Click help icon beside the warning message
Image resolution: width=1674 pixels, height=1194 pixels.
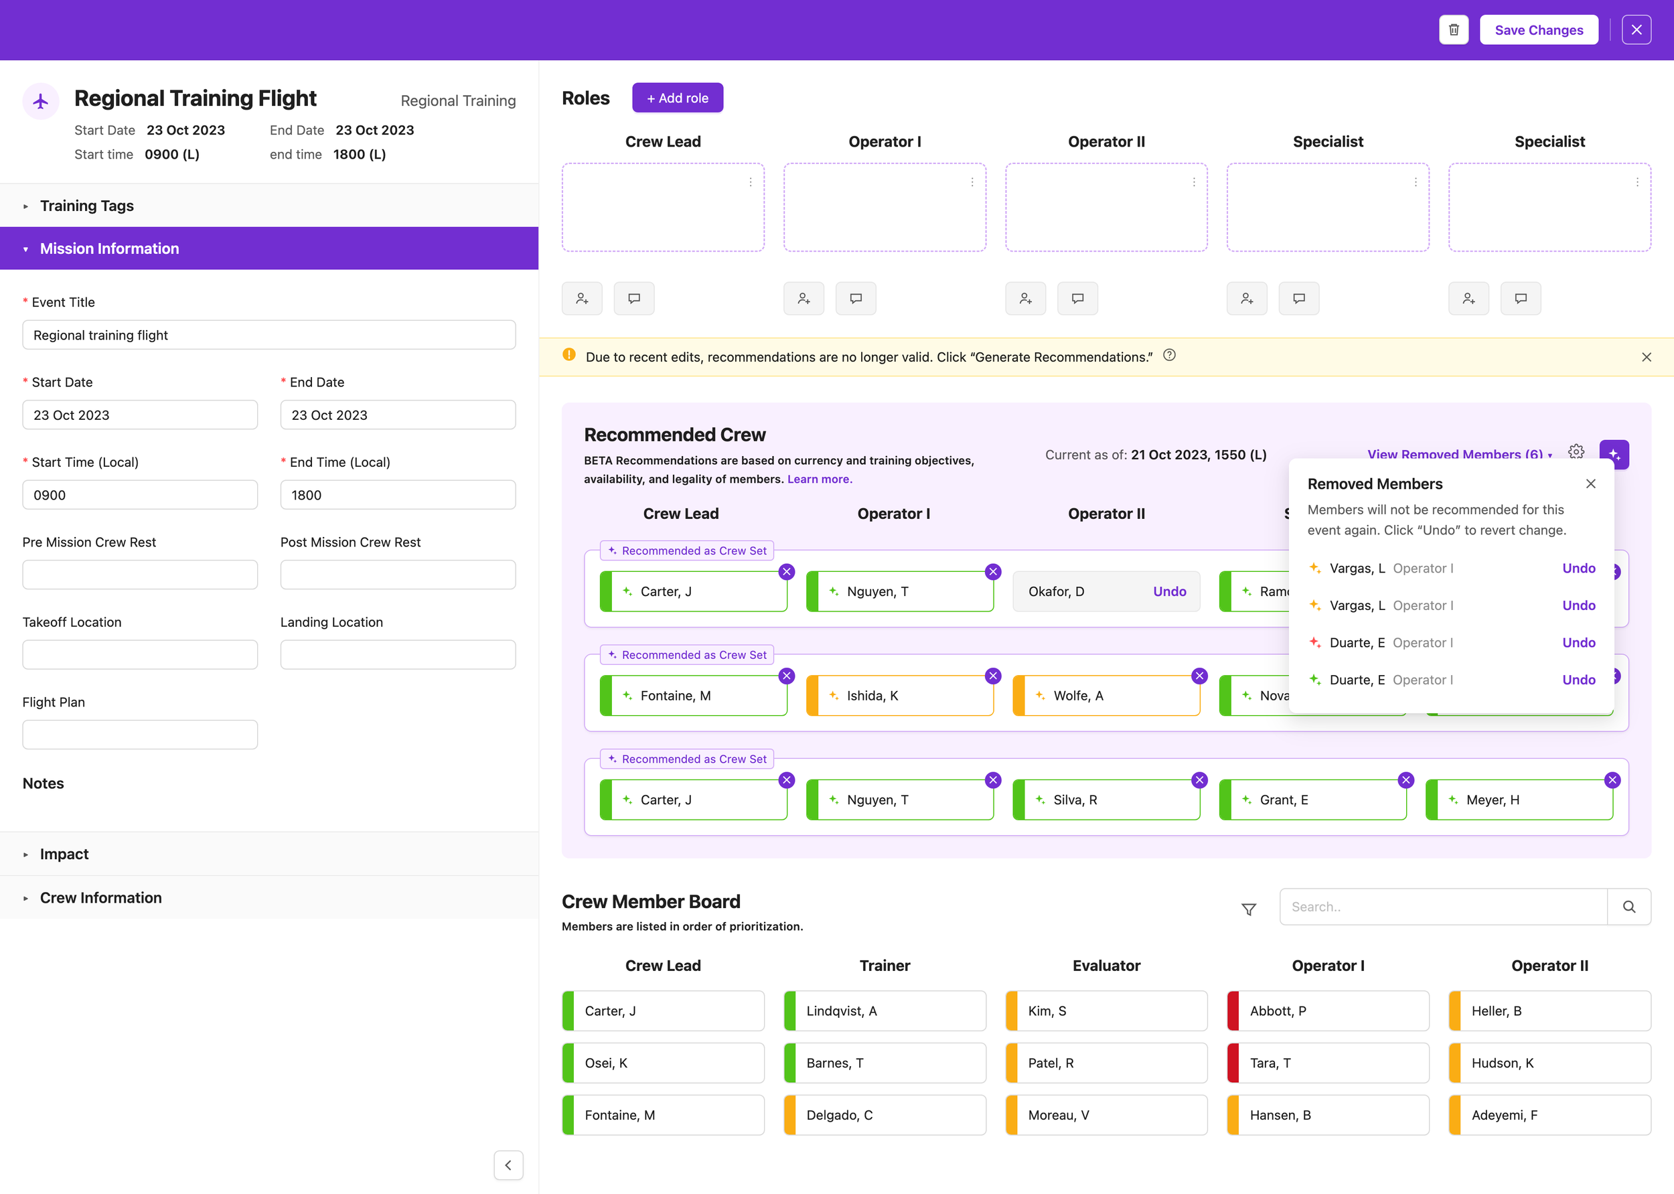[x=1170, y=356]
